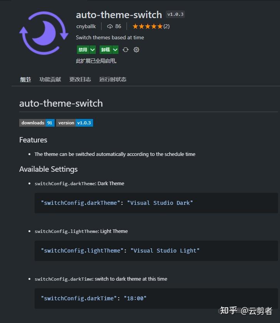The width and height of the screenshot is (280, 323).
Task: Switch to the 功能贡献 tab
Action: (50, 79)
